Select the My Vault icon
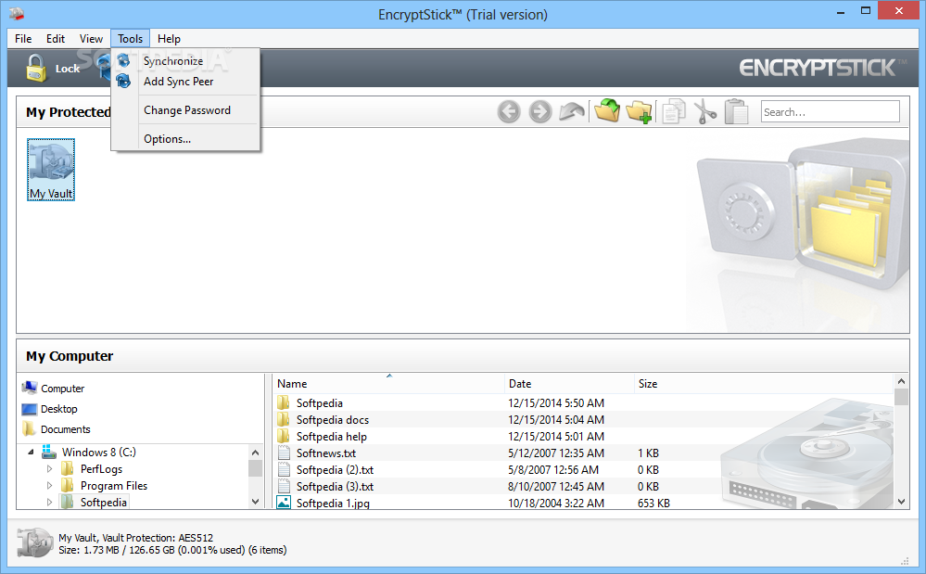The image size is (926, 574). (x=51, y=170)
